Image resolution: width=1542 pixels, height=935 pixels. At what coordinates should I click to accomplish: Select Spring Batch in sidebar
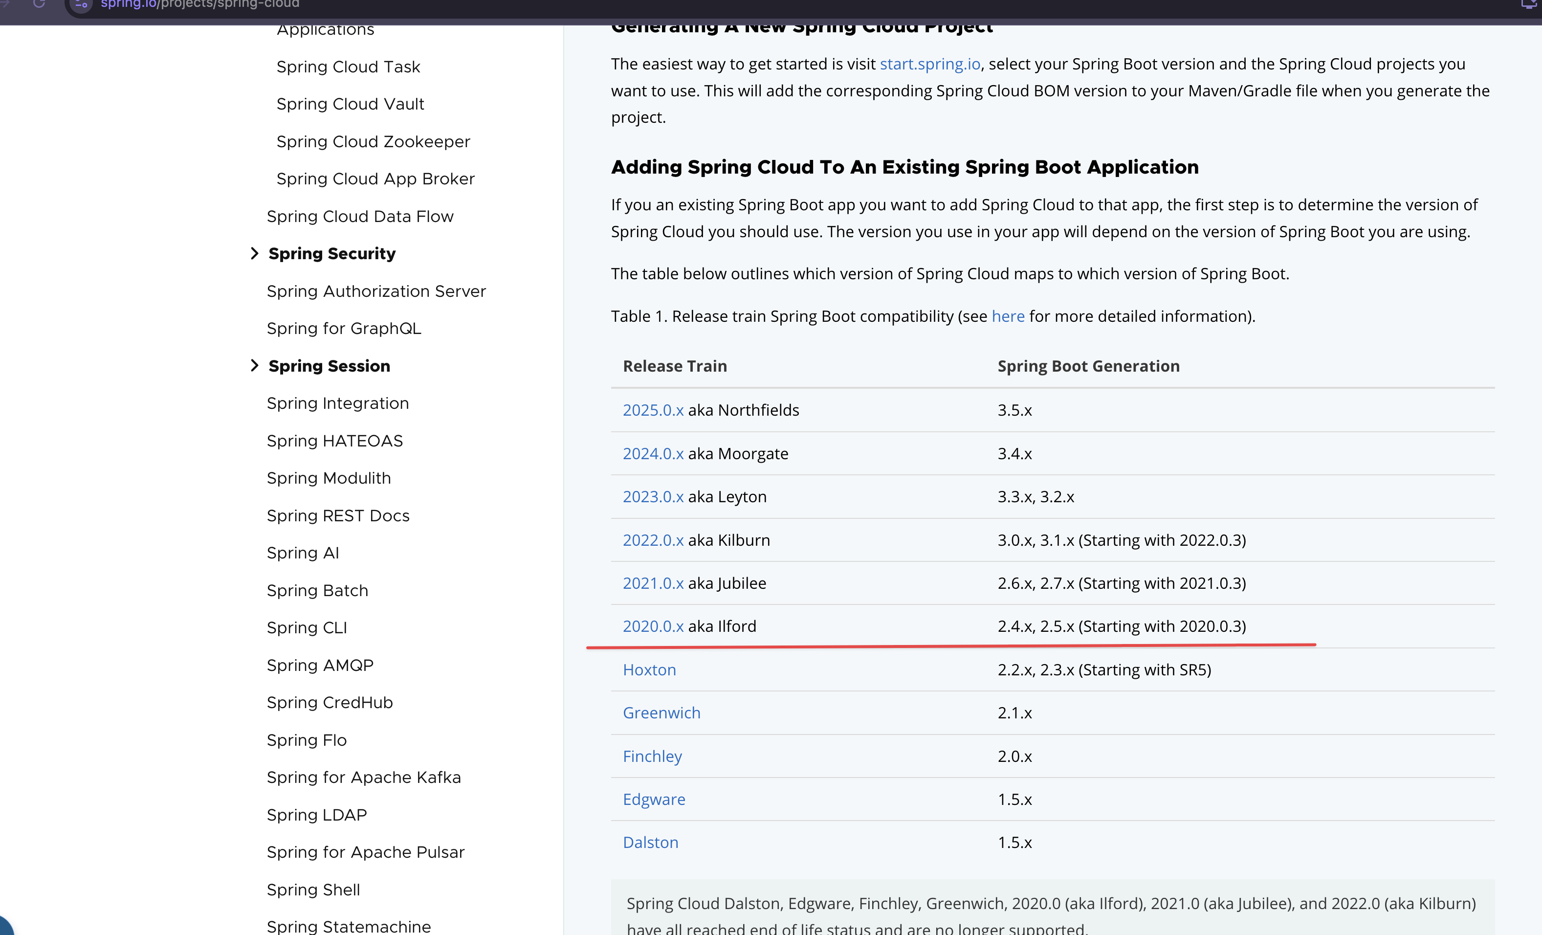click(x=317, y=590)
